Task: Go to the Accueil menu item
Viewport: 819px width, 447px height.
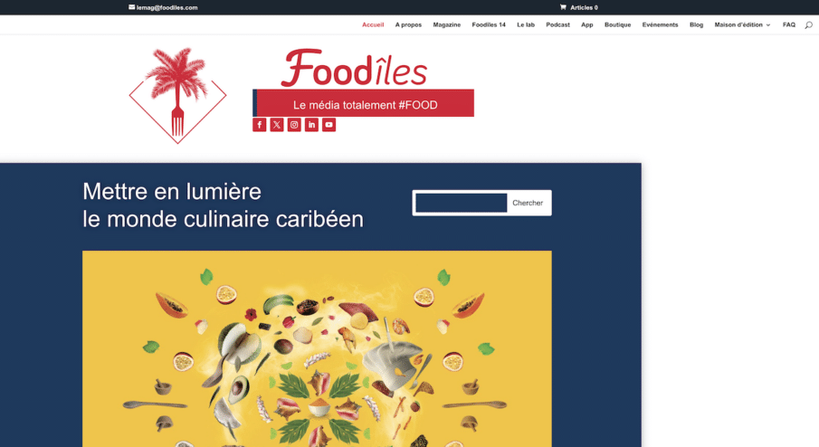Action: click(373, 24)
